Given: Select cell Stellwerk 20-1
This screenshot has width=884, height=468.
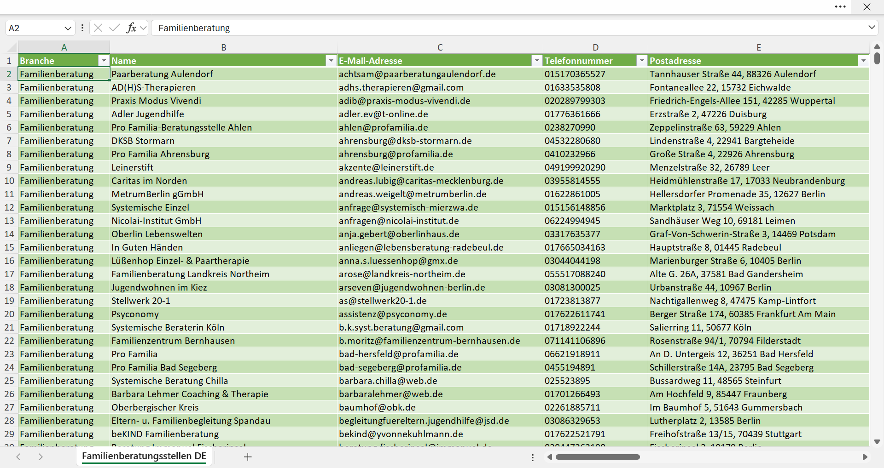Looking at the screenshot, I should 224,301.
